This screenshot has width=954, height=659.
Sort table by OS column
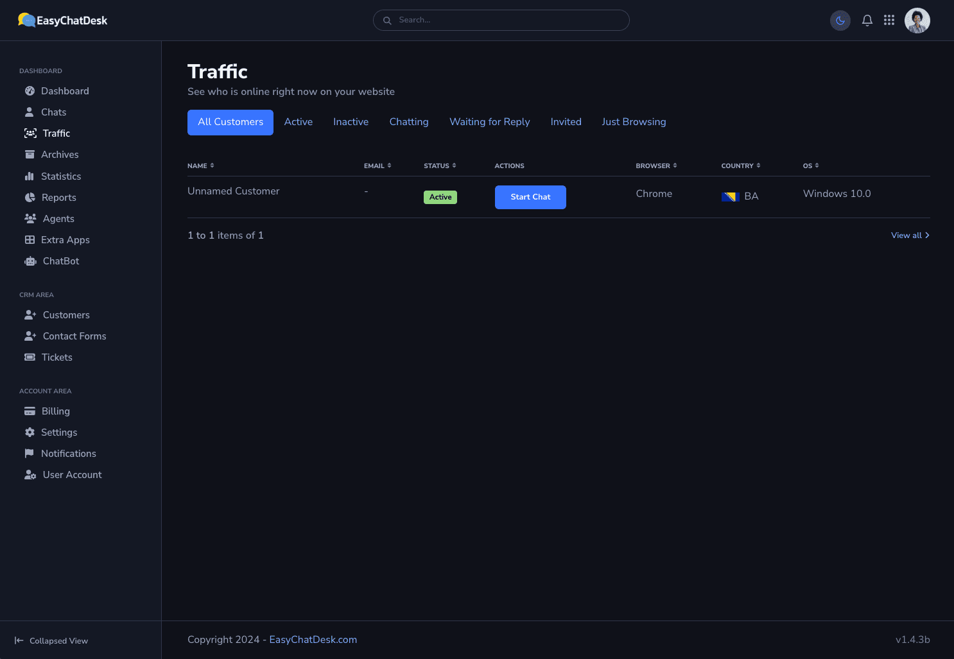coord(811,166)
